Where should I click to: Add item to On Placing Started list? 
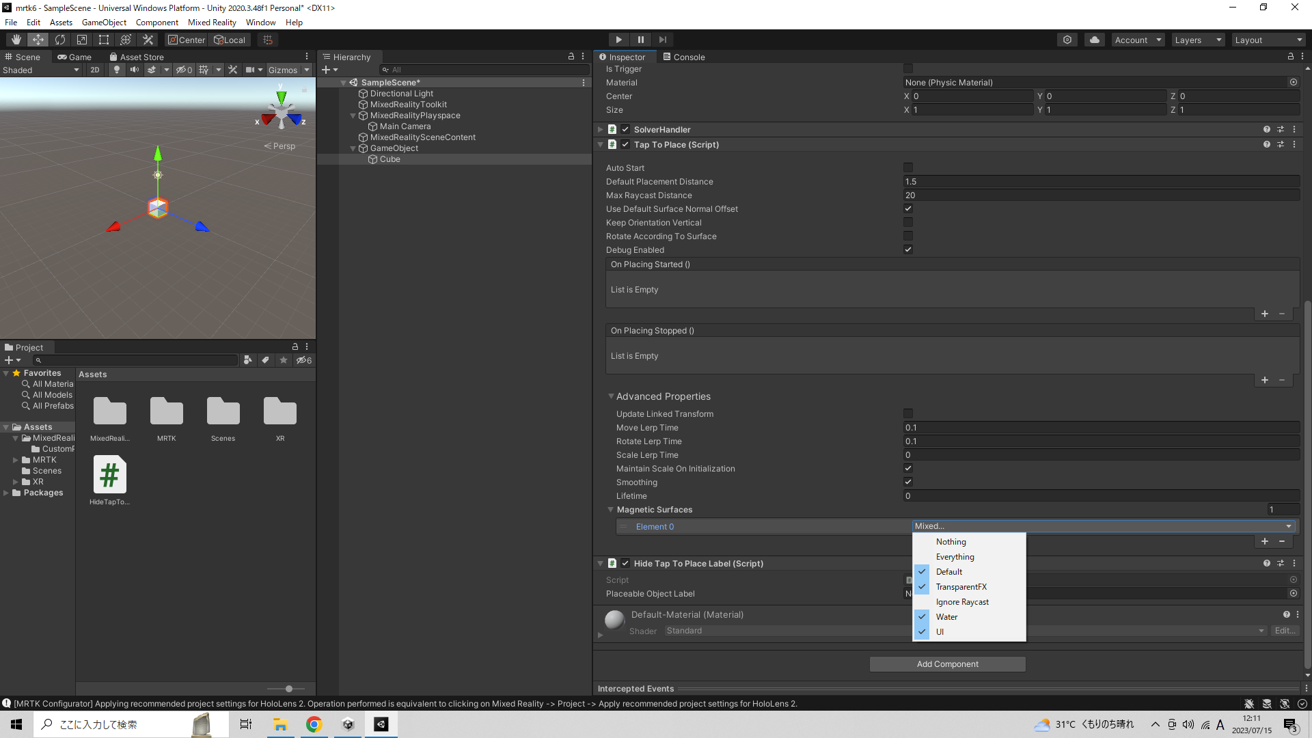(1265, 314)
